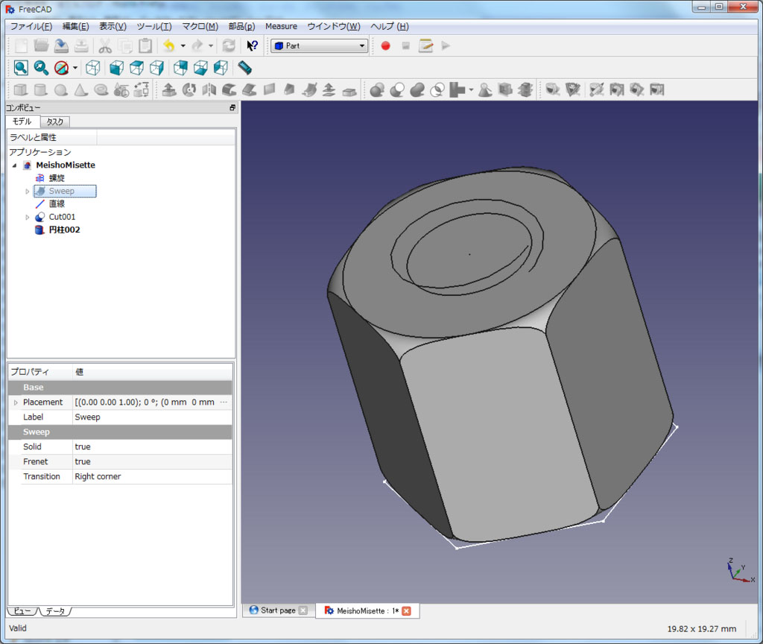The width and height of the screenshot is (763, 644).
Task: Click the draw style no-entry icon
Action: point(61,68)
